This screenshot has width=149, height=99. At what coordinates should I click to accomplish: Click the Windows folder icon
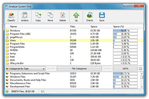coord(7,31)
